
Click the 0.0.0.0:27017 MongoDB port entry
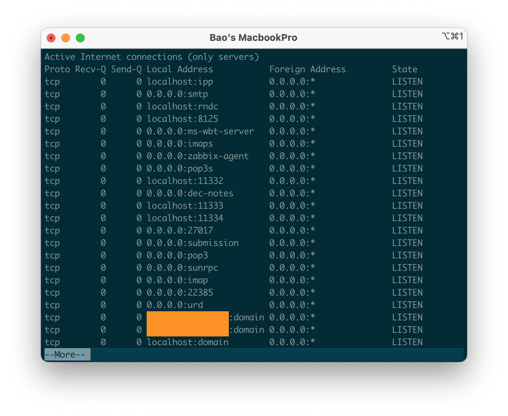pyautogui.click(x=180, y=230)
